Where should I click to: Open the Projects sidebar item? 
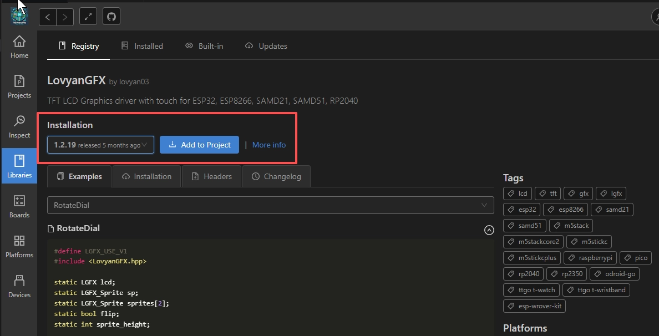19,87
